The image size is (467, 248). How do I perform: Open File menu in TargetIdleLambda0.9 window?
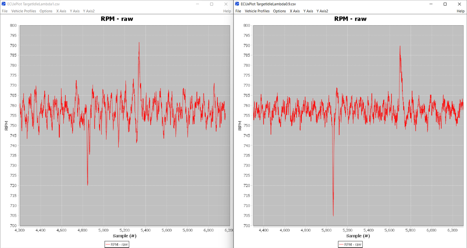238,11
